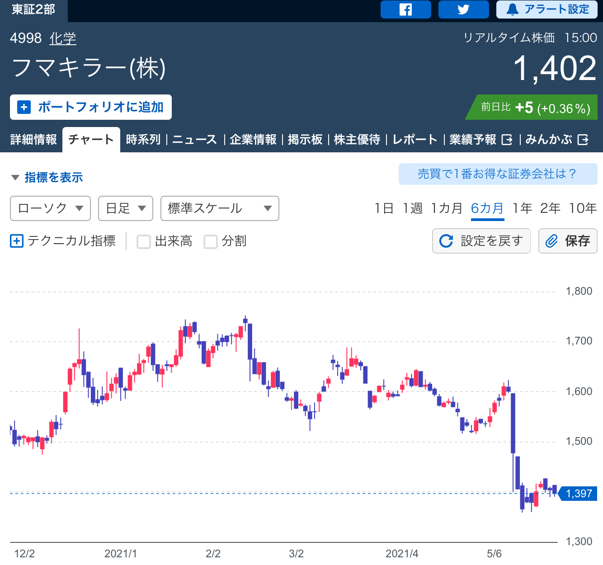603x565 pixels.
Task: Open 株主優待 tab
Action: (x=357, y=139)
